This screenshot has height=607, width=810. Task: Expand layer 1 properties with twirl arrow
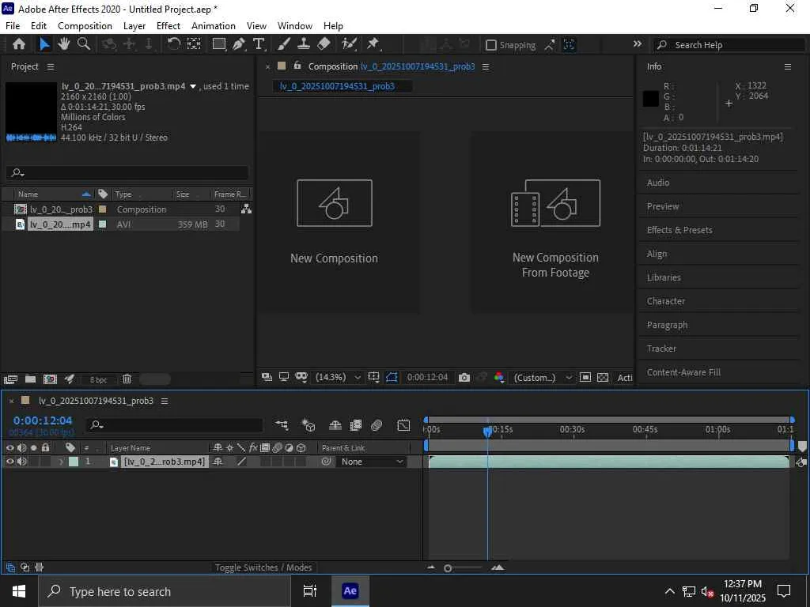[x=61, y=462]
